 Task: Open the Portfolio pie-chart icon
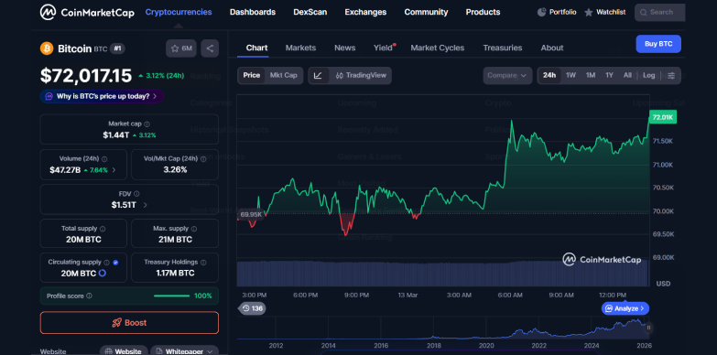[x=541, y=12]
